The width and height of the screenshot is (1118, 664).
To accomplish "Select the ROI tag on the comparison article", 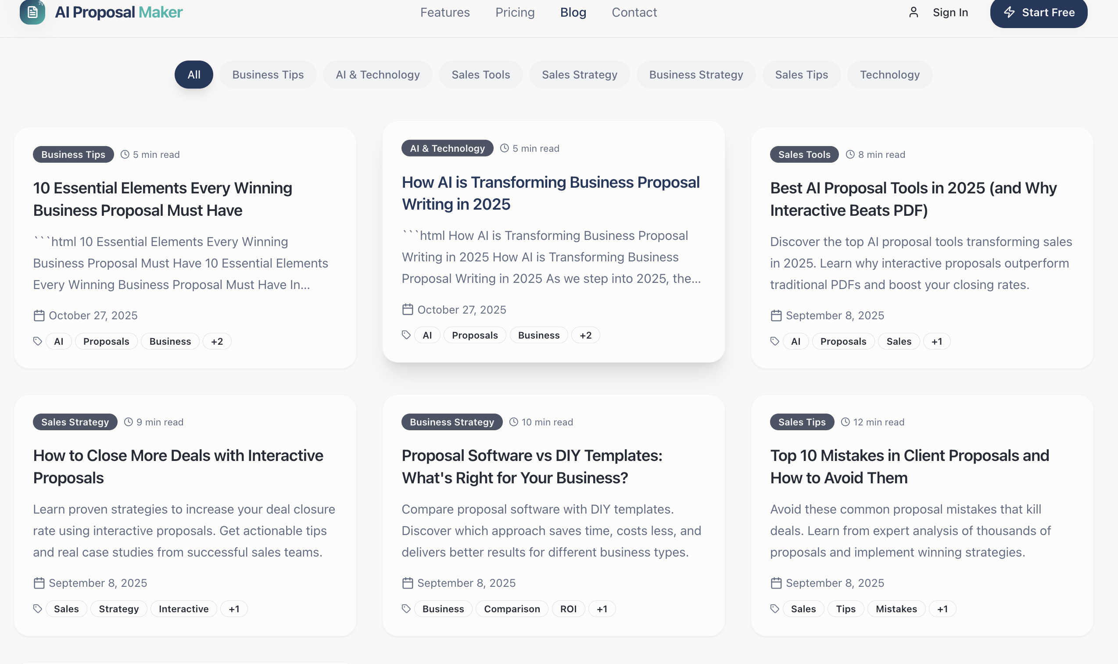I will [568, 608].
